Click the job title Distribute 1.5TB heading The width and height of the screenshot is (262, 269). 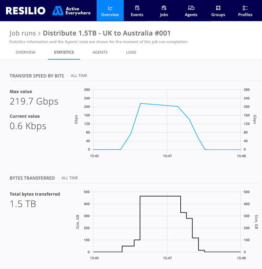click(107, 33)
